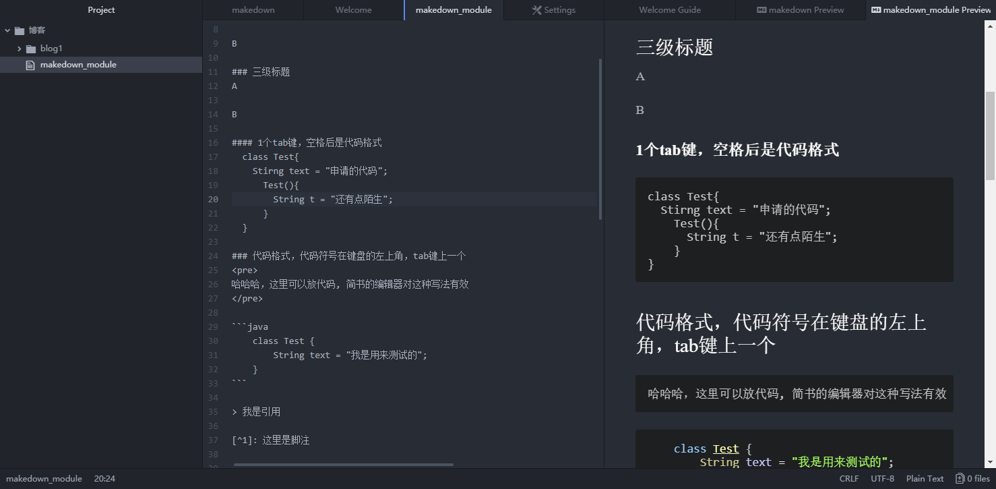Select makedown_module file in project tree
The width and height of the screenshot is (996, 489).
pos(101,65)
